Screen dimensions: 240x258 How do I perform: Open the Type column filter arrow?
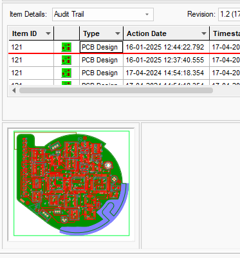(x=118, y=33)
